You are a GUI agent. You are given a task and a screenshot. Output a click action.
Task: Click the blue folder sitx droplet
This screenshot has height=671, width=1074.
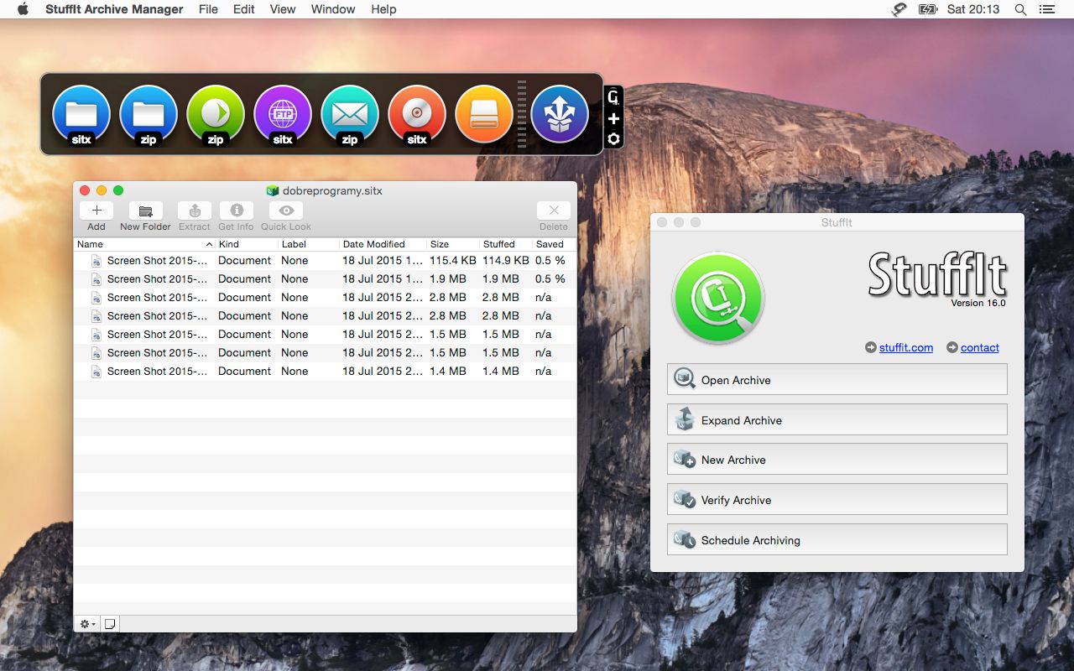(x=81, y=115)
